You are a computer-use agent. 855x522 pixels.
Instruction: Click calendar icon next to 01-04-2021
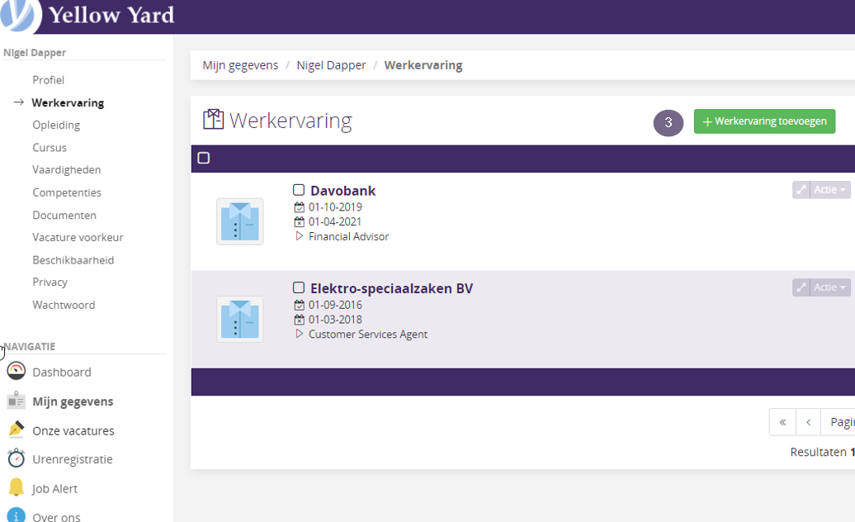(300, 222)
